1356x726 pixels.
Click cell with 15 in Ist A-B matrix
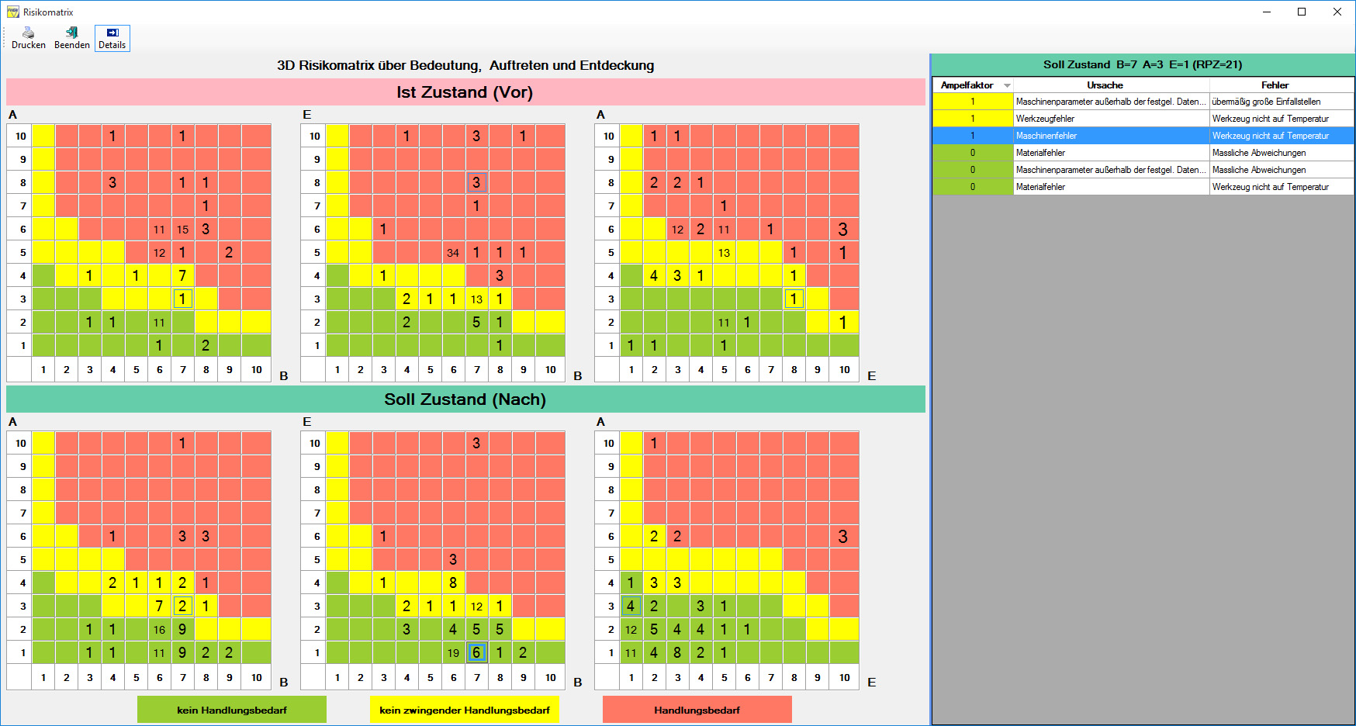point(182,230)
